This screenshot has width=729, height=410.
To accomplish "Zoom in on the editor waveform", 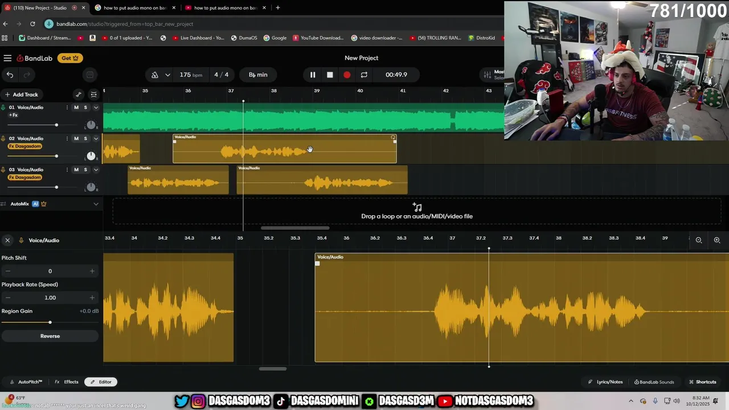I will pyautogui.click(x=717, y=240).
